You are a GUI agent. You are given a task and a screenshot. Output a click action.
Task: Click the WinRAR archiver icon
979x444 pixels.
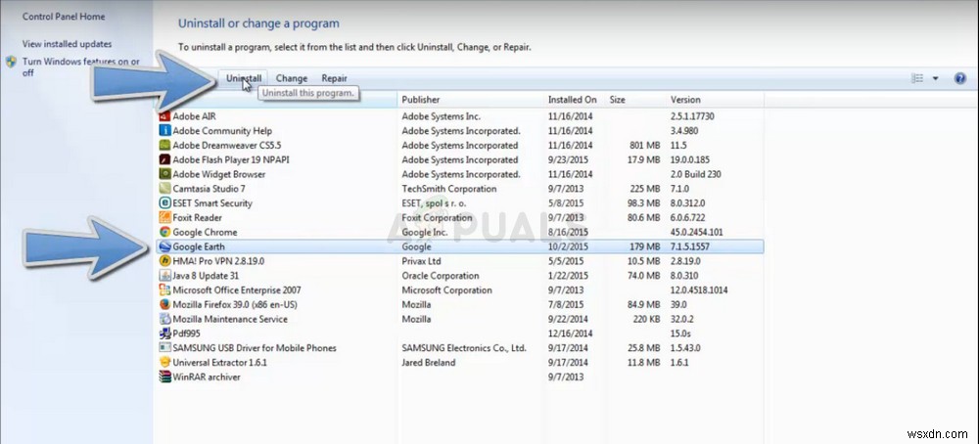pos(164,377)
